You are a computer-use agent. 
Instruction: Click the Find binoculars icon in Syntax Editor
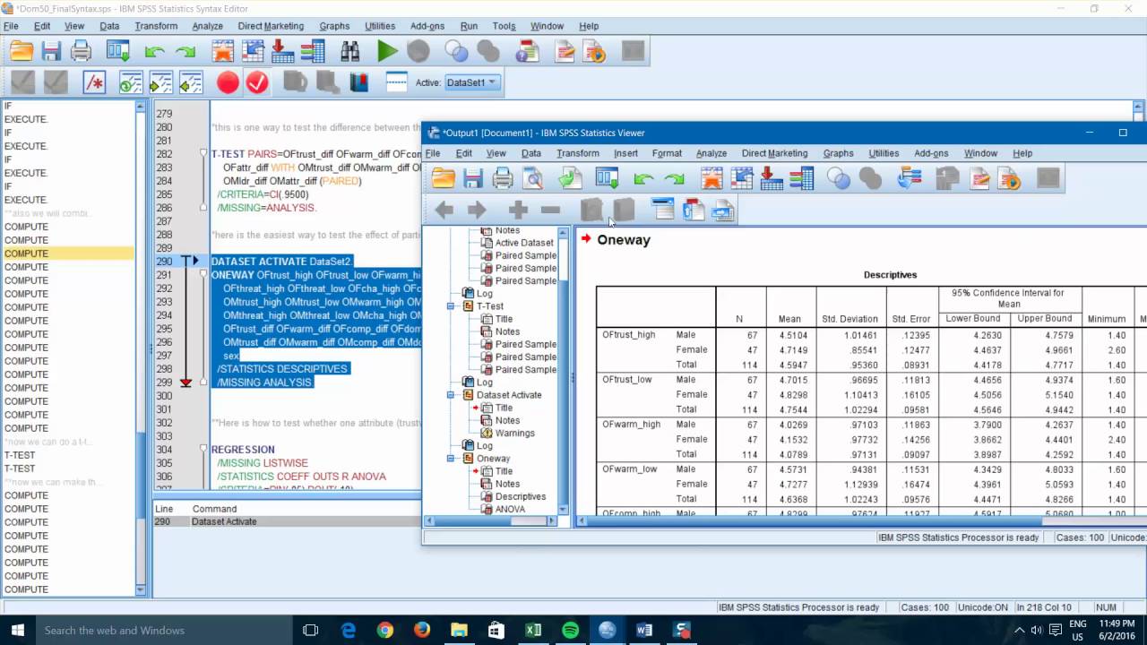pos(349,51)
